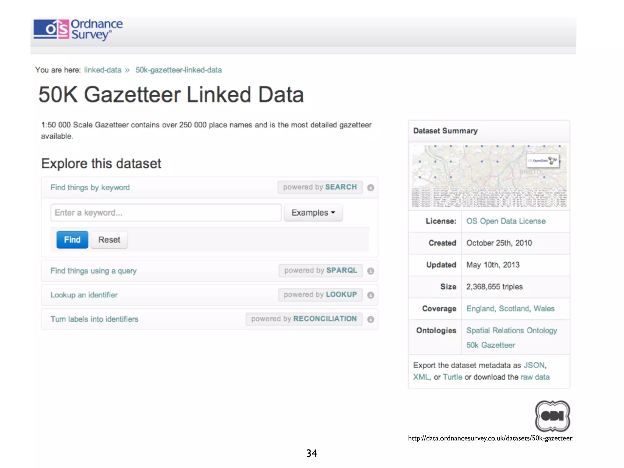Focus the Enter a keyword field
The height and width of the screenshot is (468, 624).
tap(166, 213)
